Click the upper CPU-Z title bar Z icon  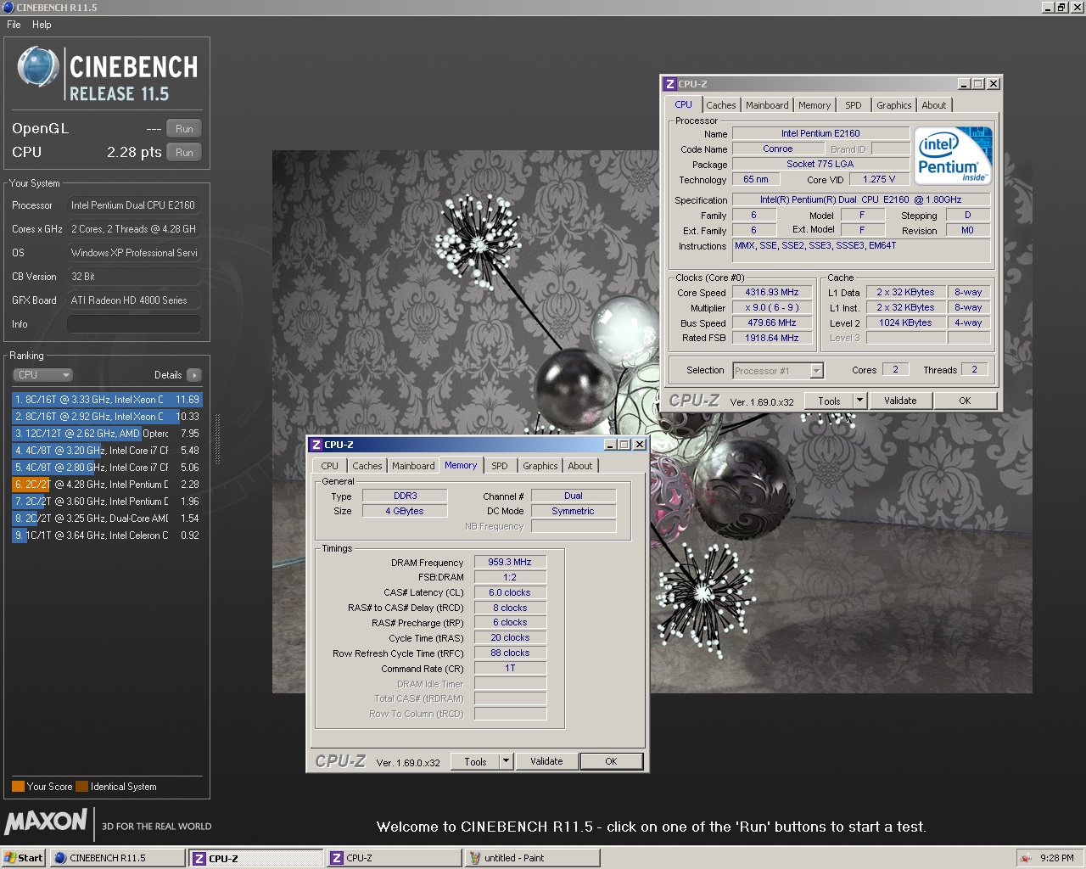click(x=669, y=84)
